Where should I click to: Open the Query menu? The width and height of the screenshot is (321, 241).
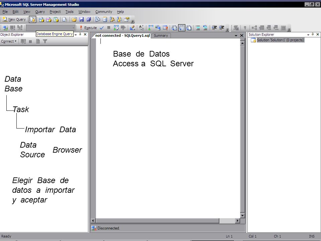(x=40, y=12)
